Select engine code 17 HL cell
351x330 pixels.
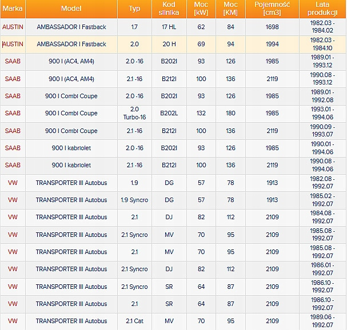[x=169, y=27]
